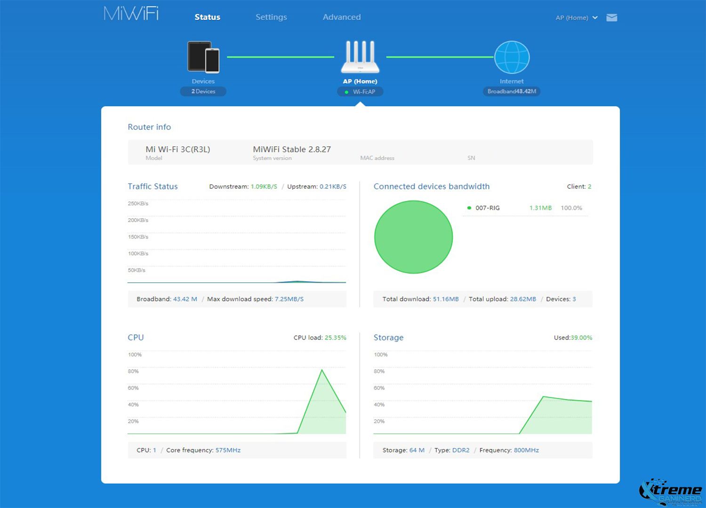
Task: Click the Type DDR2 value
Action: [x=461, y=450]
